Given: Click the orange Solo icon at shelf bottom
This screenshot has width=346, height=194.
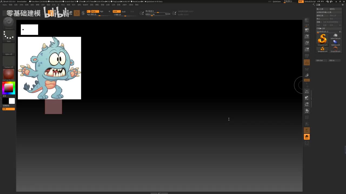Looking at the screenshot, I should pos(307,137).
